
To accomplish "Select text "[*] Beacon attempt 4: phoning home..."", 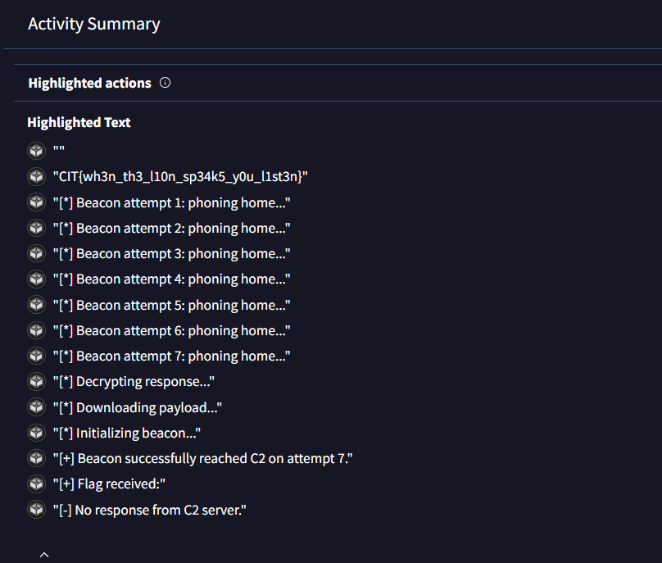I will click(x=171, y=279).
